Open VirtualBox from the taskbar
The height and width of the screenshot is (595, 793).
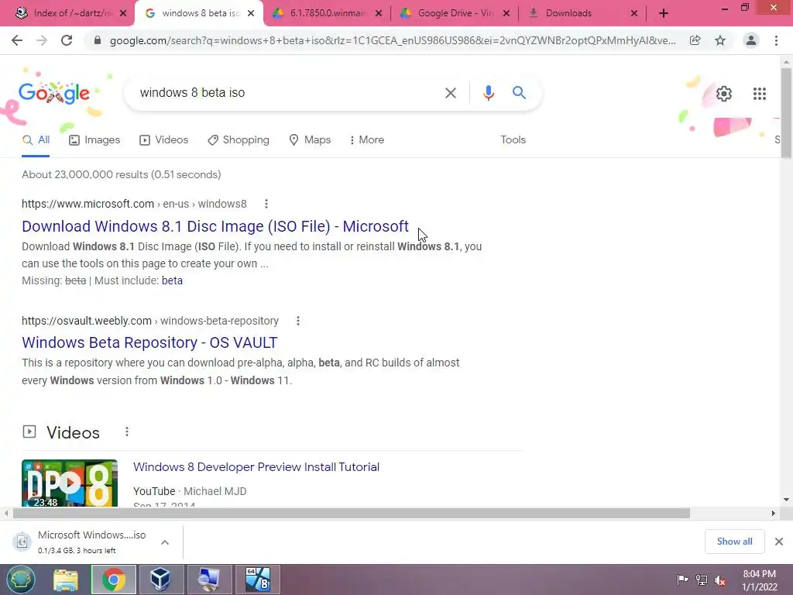point(161,580)
